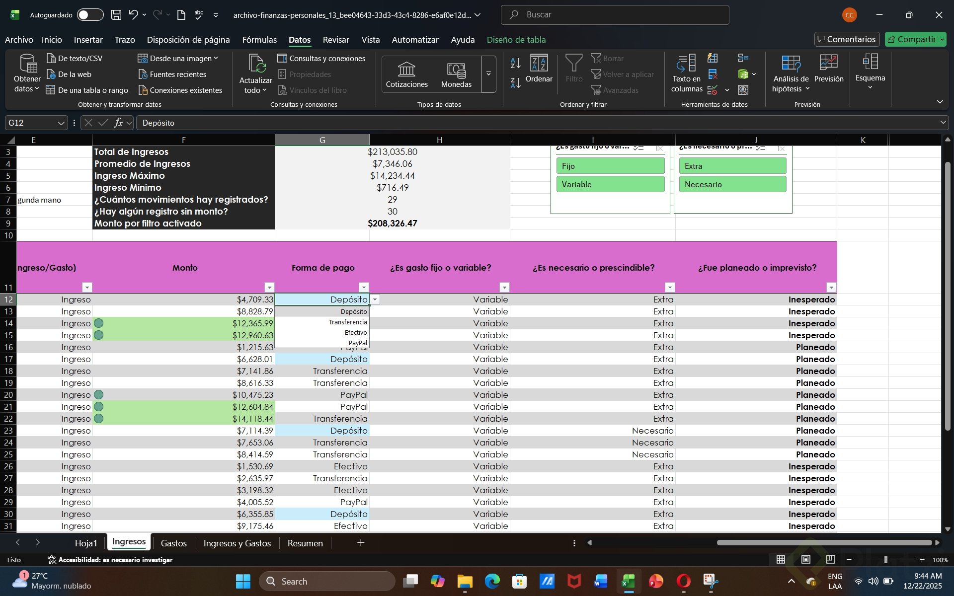This screenshot has width=954, height=596.
Task: Toggle the Autoguardado switch
Action: coord(90,15)
